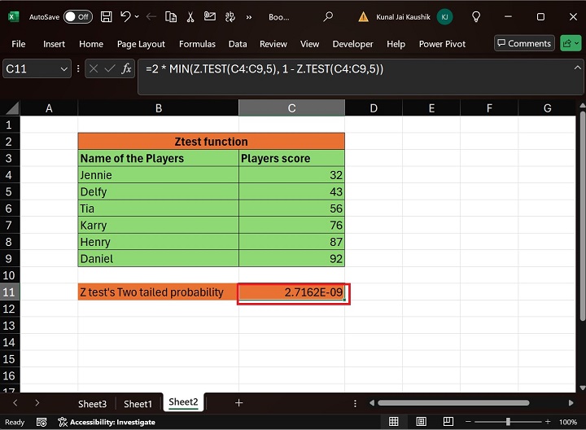Open the Developer tab
The height and width of the screenshot is (430, 586).
tap(352, 44)
